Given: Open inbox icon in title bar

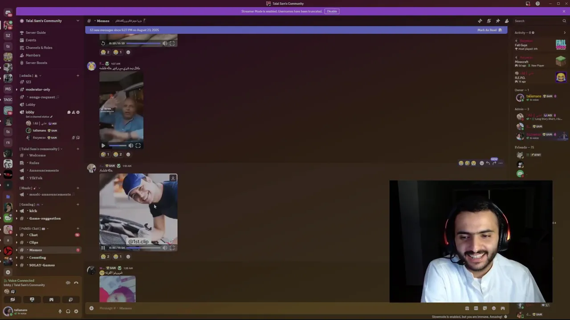Looking at the screenshot, I should pyautogui.click(x=528, y=4).
